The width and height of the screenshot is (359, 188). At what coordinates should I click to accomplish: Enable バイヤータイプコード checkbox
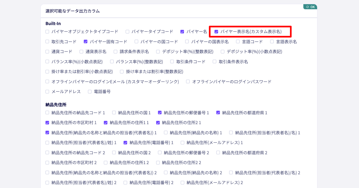click(x=127, y=31)
